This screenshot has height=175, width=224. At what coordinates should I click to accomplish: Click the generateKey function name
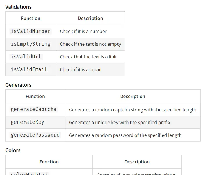point(28,122)
